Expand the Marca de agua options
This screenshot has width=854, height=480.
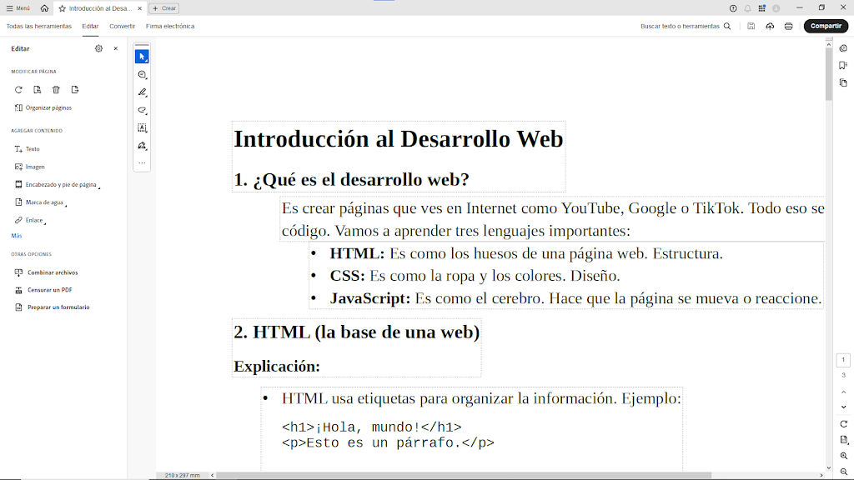click(x=45, y=202)
